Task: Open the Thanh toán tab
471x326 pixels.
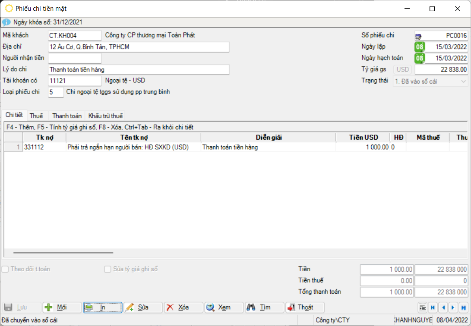Action: 67,116
